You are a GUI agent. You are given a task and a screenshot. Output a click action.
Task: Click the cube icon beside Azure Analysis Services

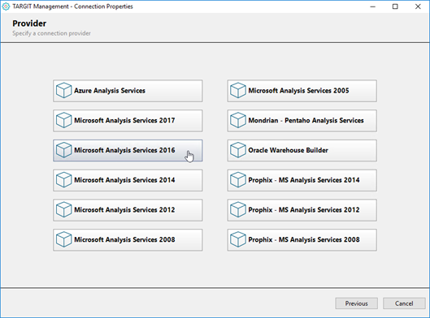[64, 90]
